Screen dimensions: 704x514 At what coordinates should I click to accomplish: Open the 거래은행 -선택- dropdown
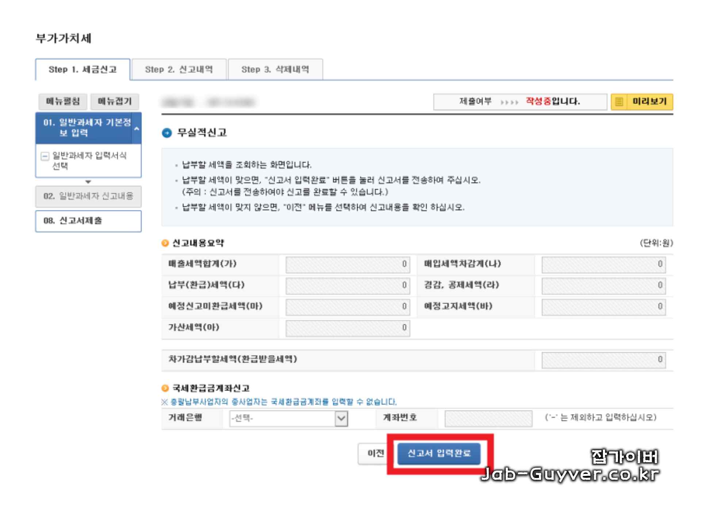(288, 418)
